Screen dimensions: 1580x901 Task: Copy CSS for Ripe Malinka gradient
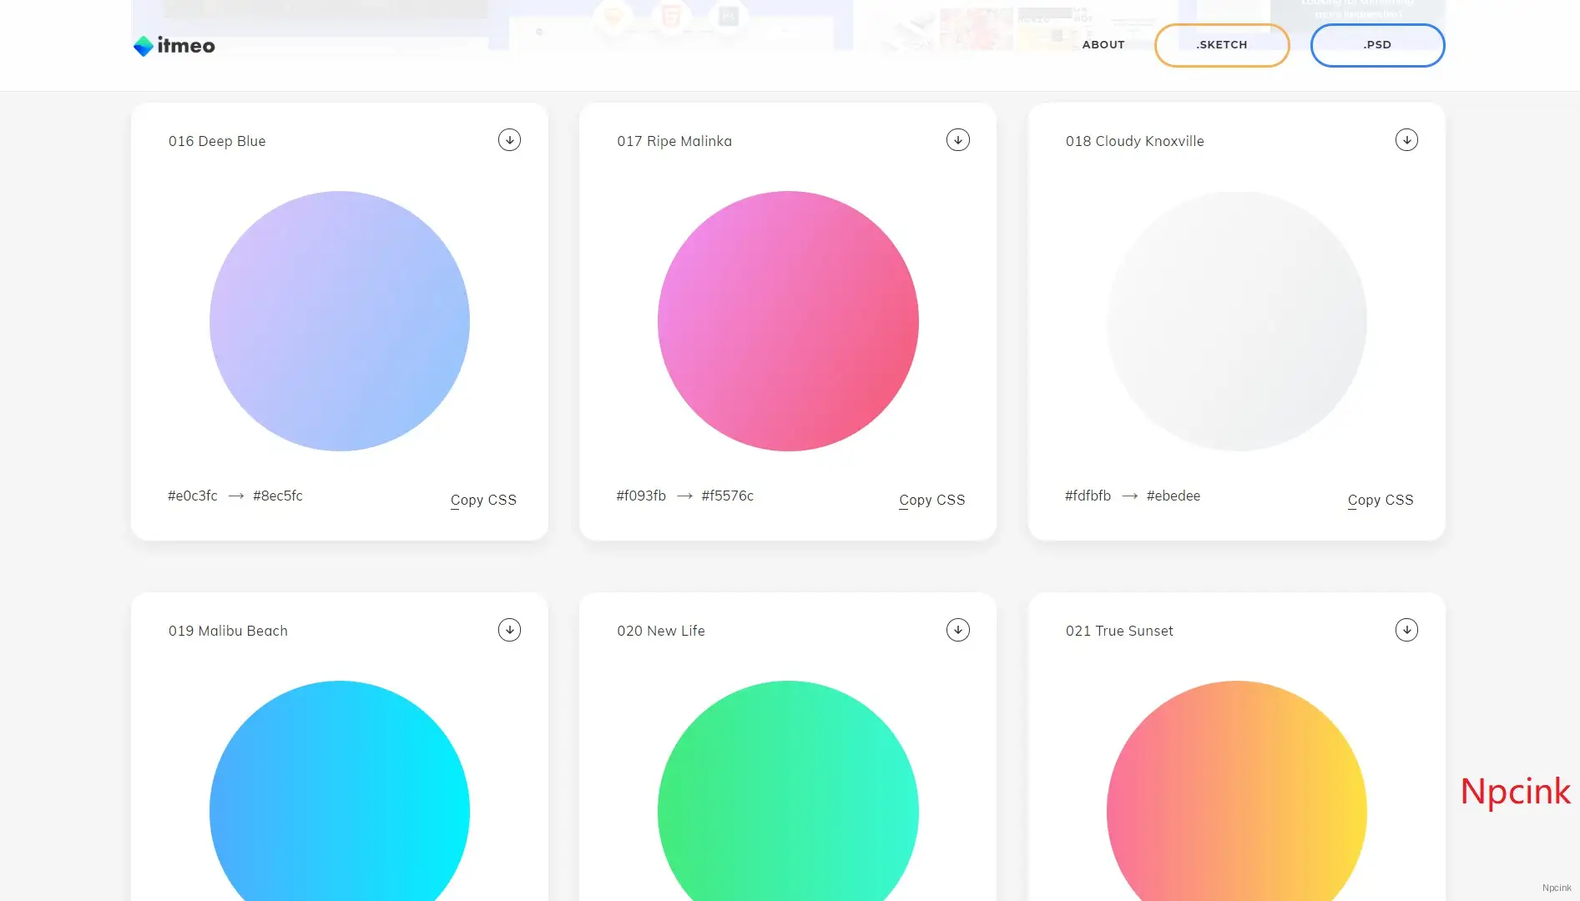tap(931, 500)
